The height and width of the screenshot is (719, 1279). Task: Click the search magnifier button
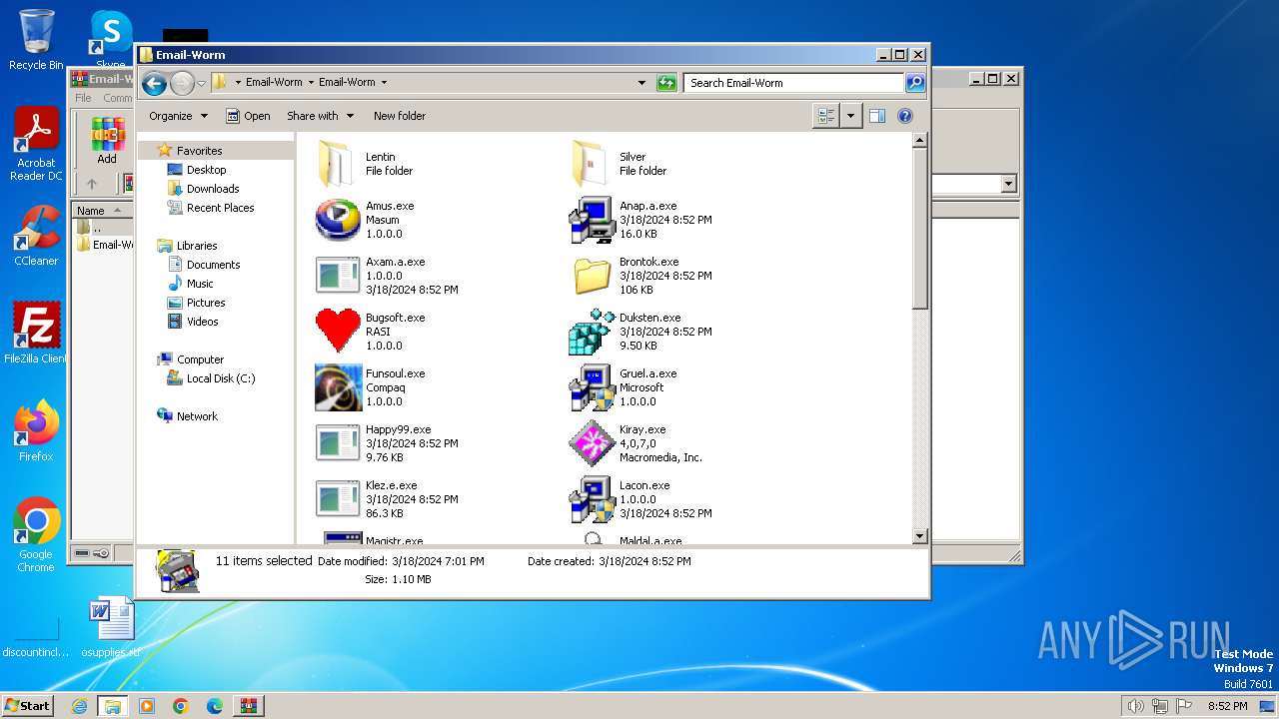[915, 83]
